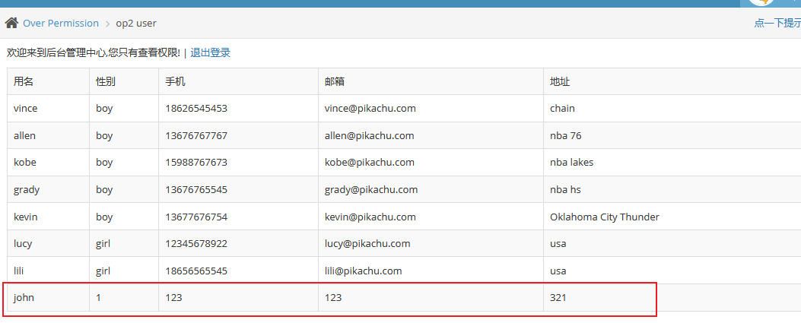Click john's address cell 321
The image size is (801, 323).
pos(558,297)
